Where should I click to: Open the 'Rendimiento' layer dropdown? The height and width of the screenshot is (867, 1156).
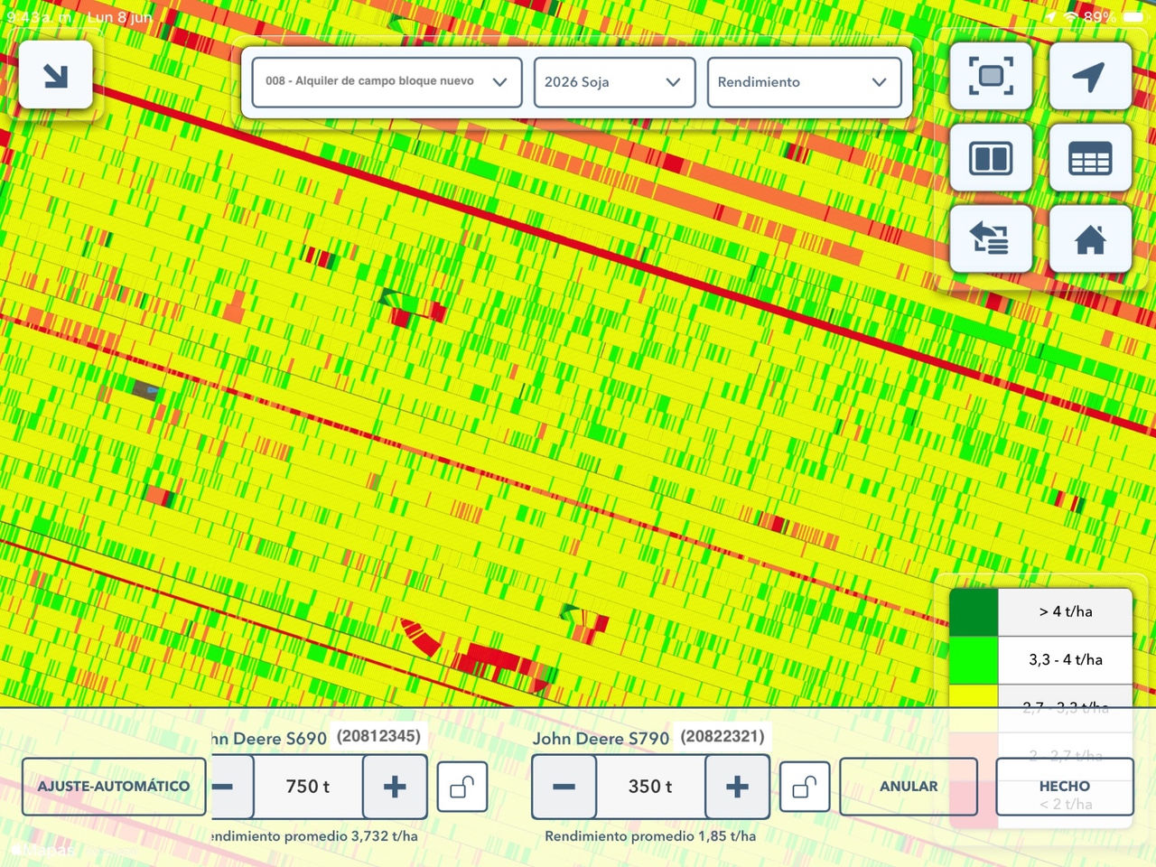[804, 82]
